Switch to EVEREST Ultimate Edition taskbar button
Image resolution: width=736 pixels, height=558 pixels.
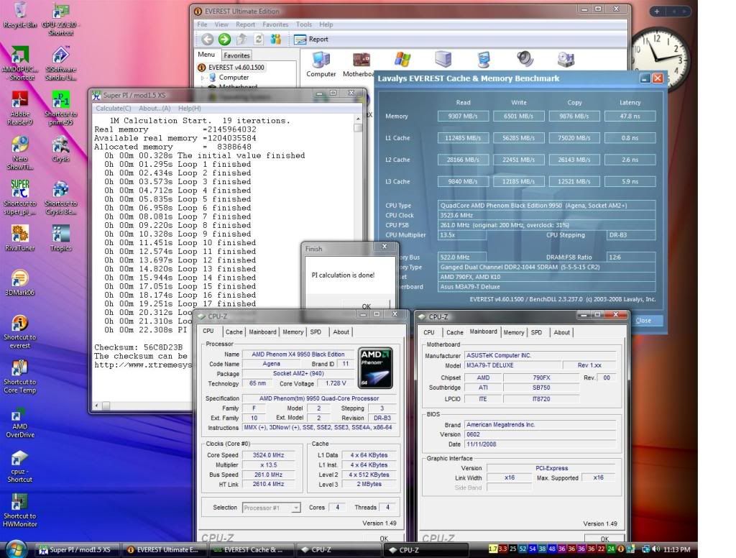pyautogui.click(x=164, y=549)
